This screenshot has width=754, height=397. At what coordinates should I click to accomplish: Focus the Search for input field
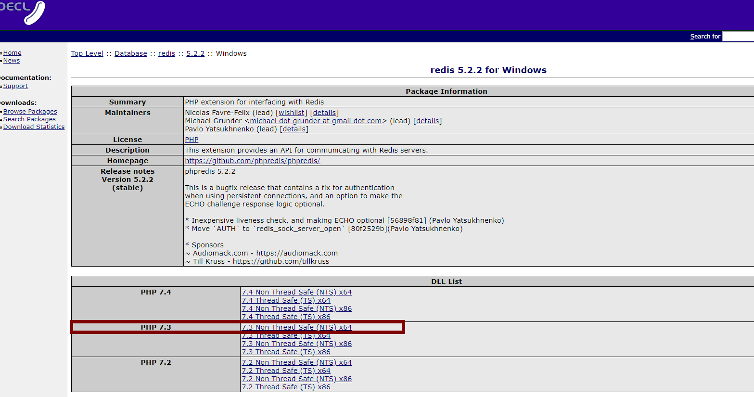tap(738, 37)
